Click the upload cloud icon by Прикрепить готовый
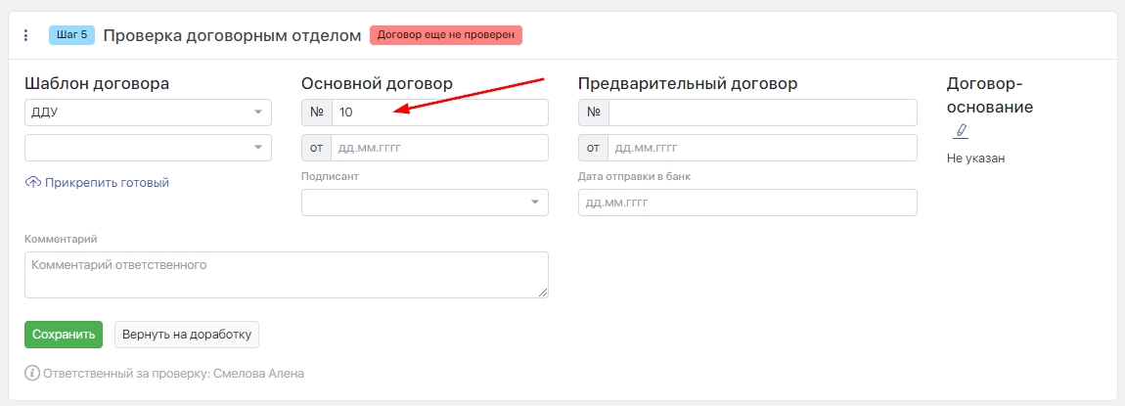Screen dimensions: 1125x406 coord(32,182)
